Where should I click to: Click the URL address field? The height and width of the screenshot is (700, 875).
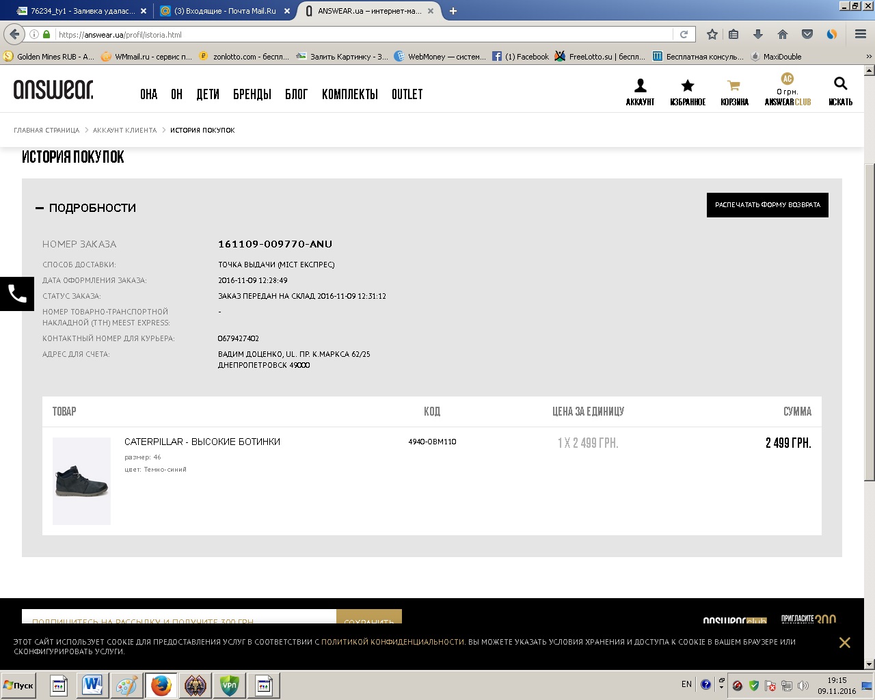tap(362, 34)
